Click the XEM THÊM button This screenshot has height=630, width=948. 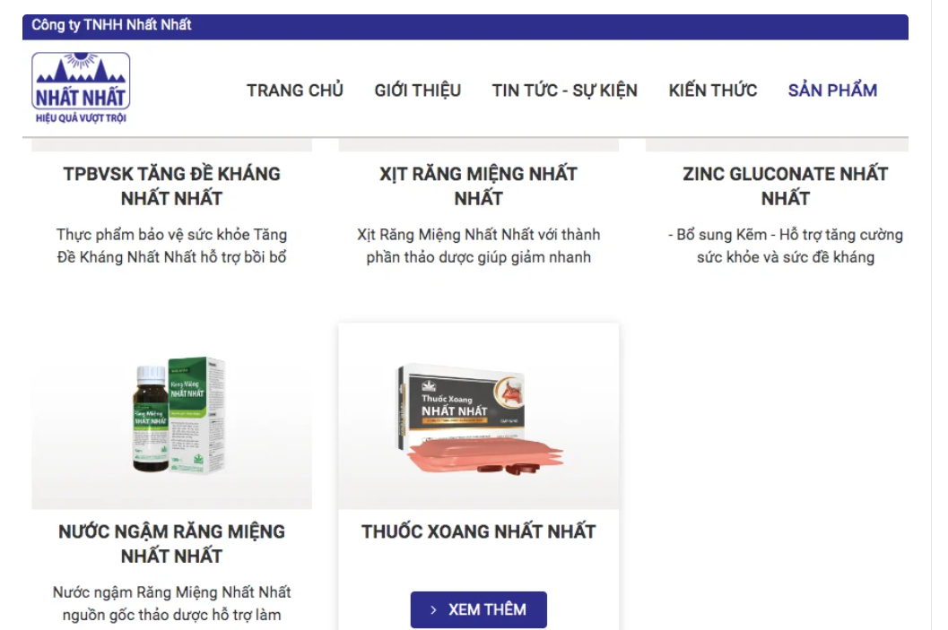click(479, 609)
